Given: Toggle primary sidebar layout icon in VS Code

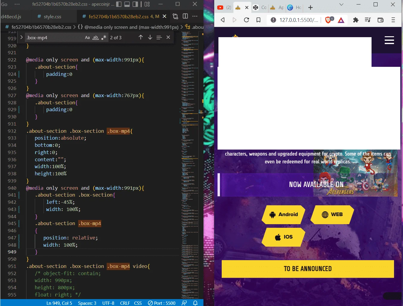Looking at the screenshot, I should (x=119, y=4).
